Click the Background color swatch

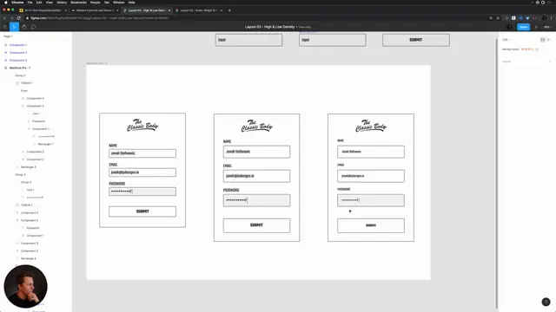(x=537, y=49)
